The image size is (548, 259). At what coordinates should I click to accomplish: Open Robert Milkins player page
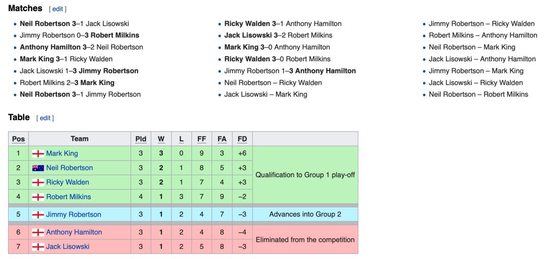68,197
